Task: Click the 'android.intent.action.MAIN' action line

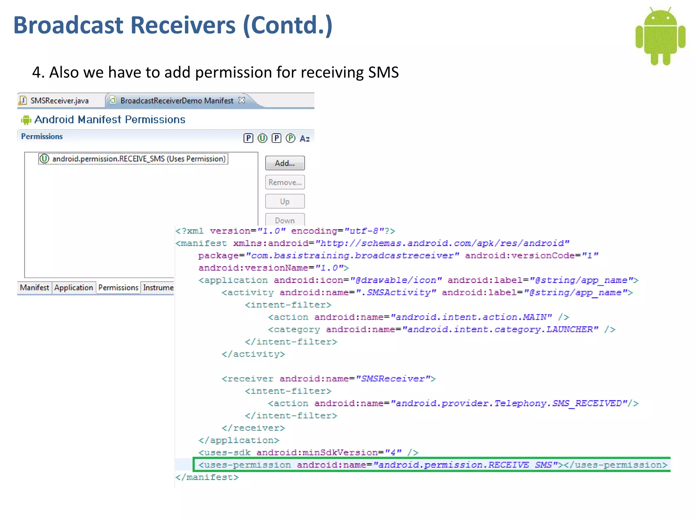Action: (x=418, y=317)
